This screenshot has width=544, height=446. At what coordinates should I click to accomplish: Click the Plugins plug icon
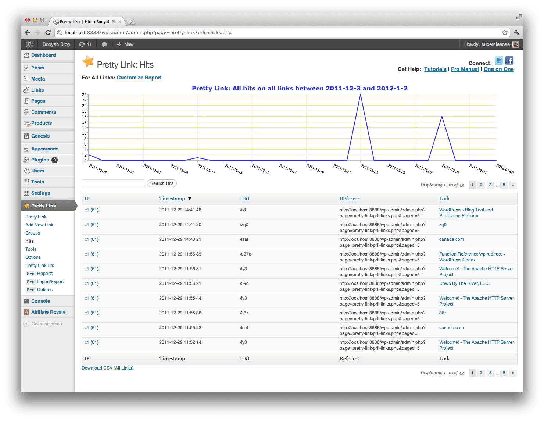26,160
